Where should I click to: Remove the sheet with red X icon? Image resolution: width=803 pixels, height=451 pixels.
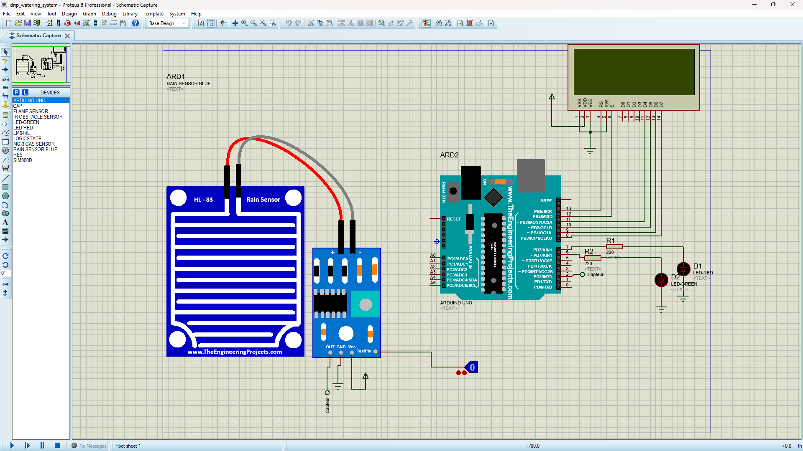coord(470,23)
